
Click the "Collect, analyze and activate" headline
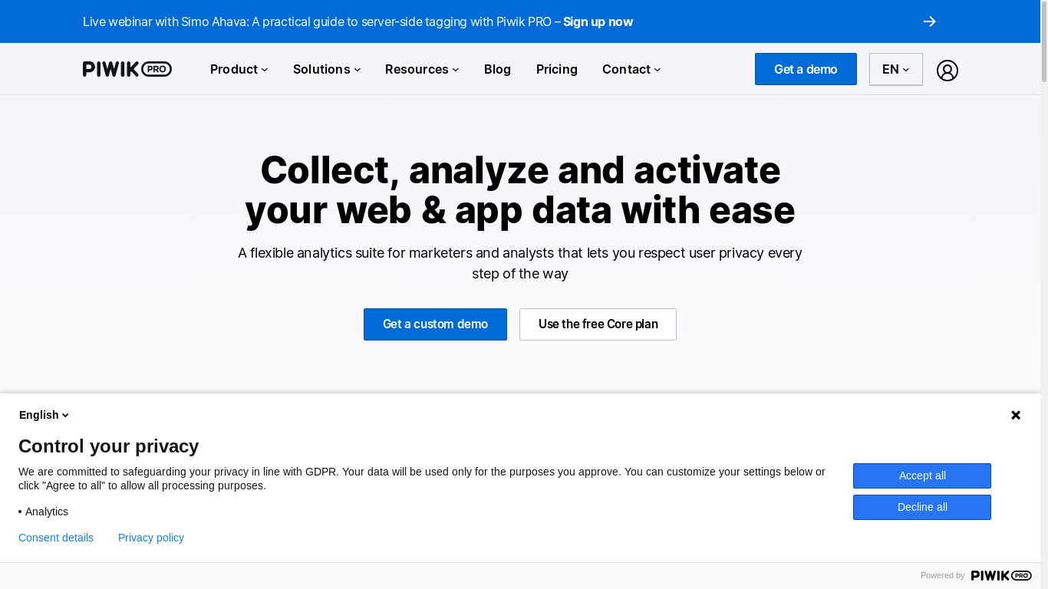click(520, 190)
